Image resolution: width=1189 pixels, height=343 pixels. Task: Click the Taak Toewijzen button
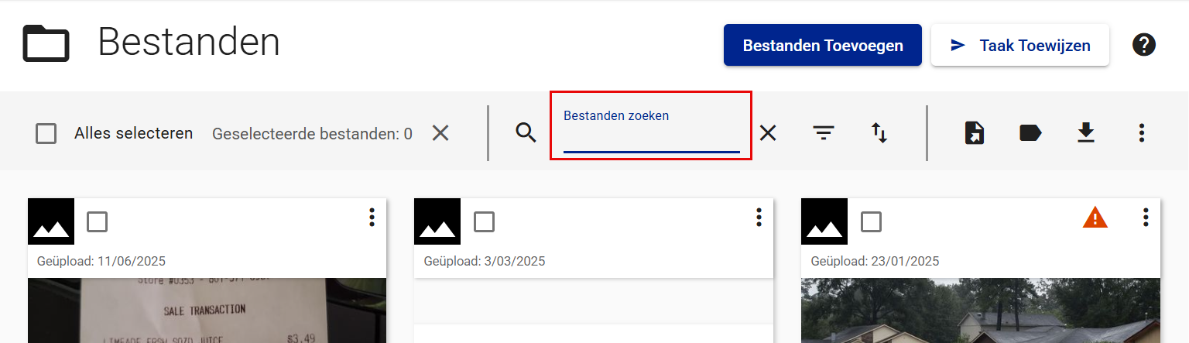click(1019, 46)
